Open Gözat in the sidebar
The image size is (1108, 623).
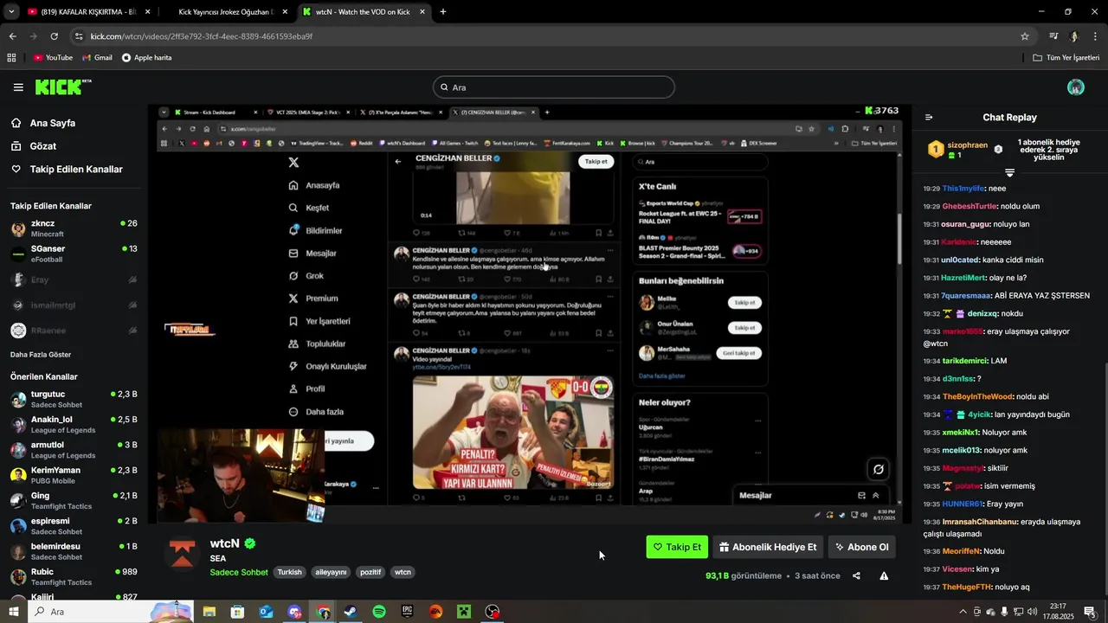point(34,146)
